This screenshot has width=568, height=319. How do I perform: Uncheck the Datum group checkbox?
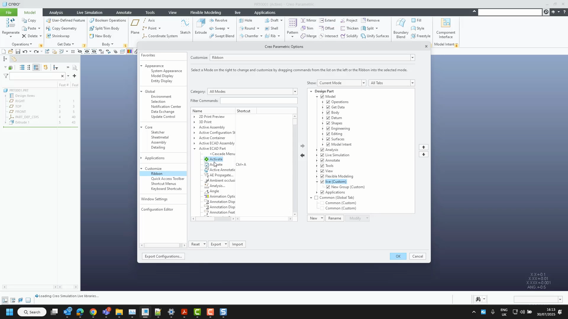coord(328,118)
